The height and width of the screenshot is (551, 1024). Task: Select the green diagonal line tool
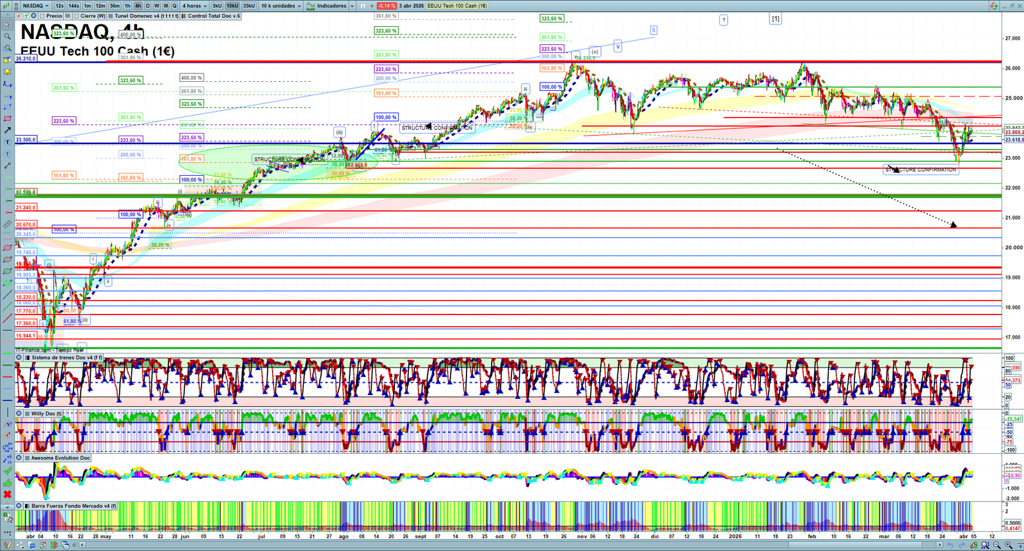[7, 307]
